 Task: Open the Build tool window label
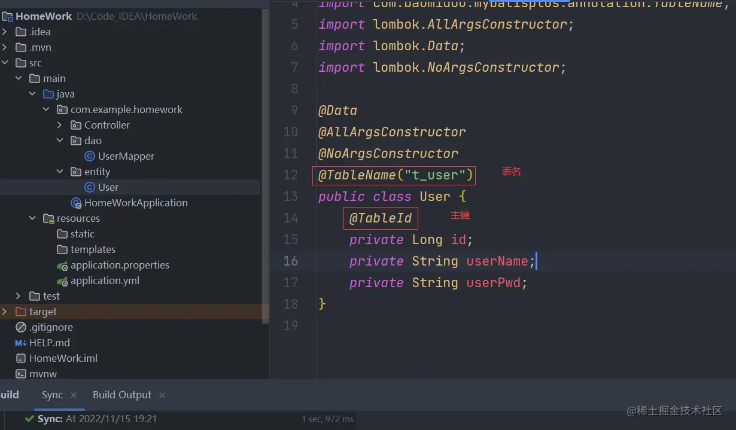(x=10, y=395)
